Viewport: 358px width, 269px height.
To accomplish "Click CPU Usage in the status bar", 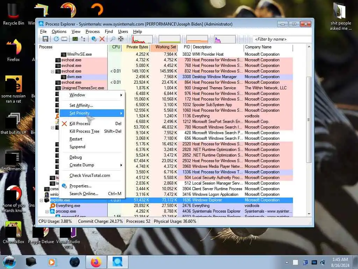I will click(55, 221).
